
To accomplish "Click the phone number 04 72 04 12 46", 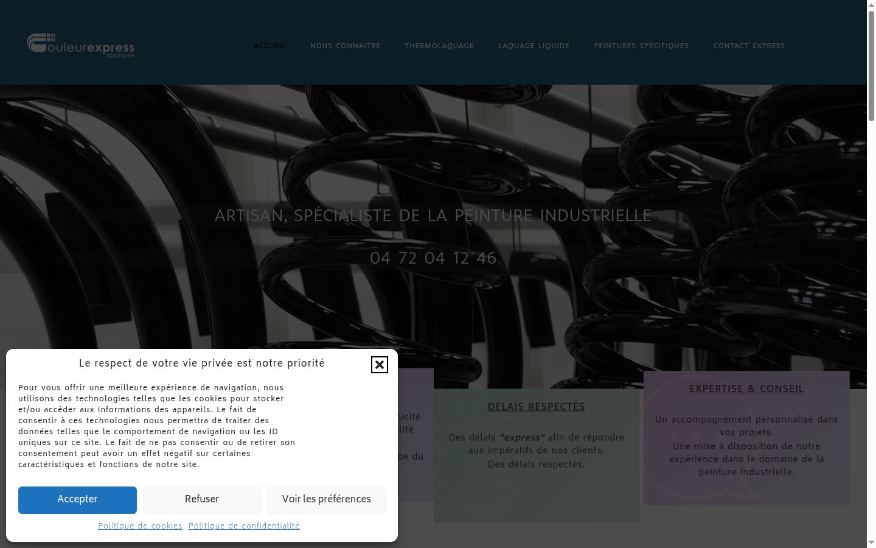I will pos(433,258).
